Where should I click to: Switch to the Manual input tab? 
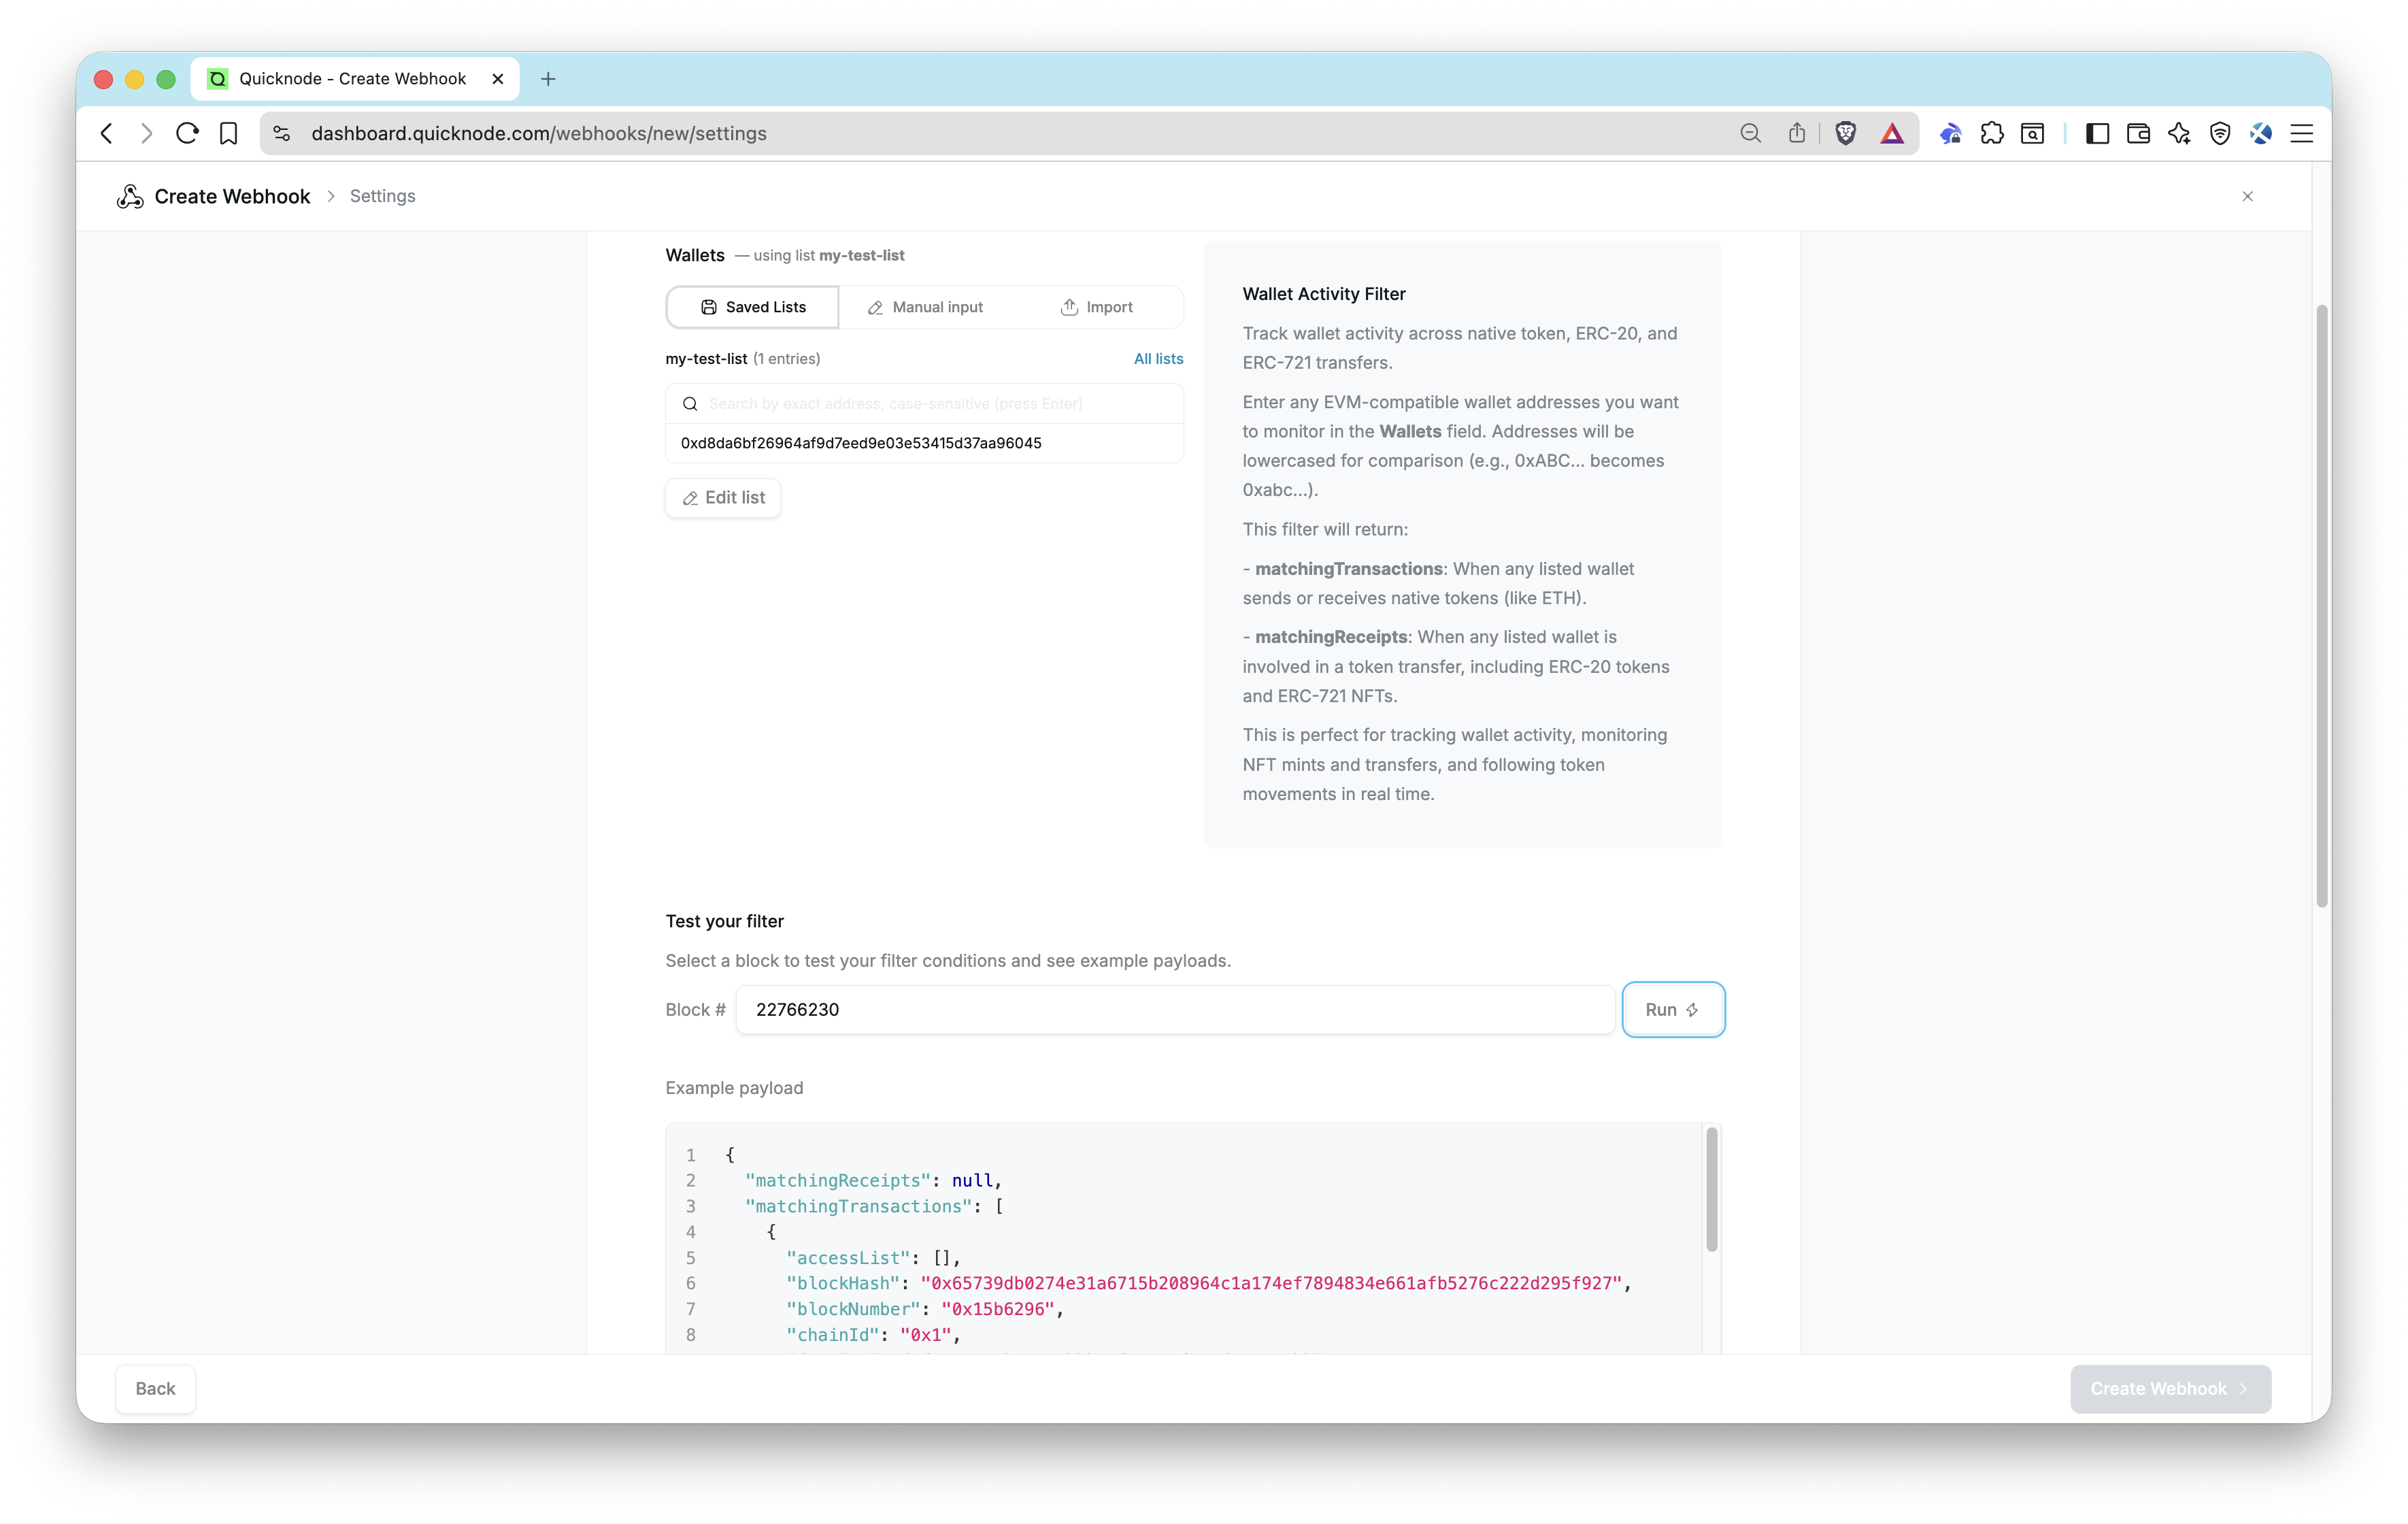(924, 307)
